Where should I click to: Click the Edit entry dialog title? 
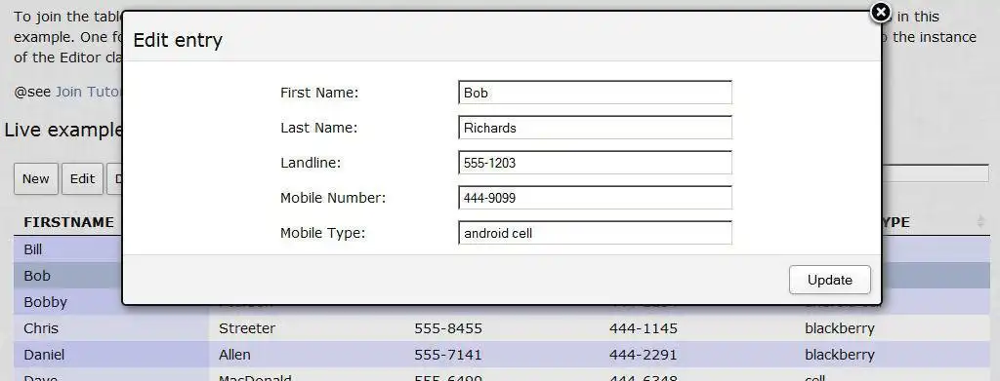point(178,41)
